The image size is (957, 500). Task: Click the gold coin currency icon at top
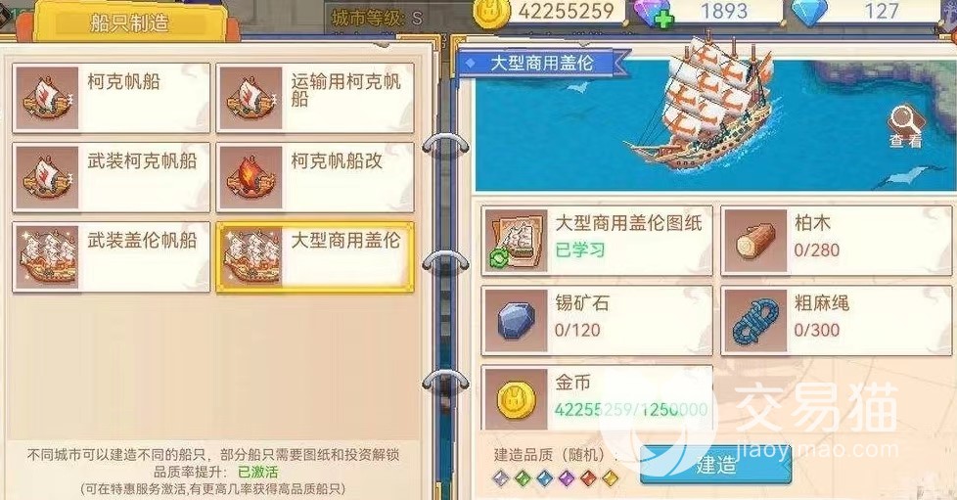489,14
